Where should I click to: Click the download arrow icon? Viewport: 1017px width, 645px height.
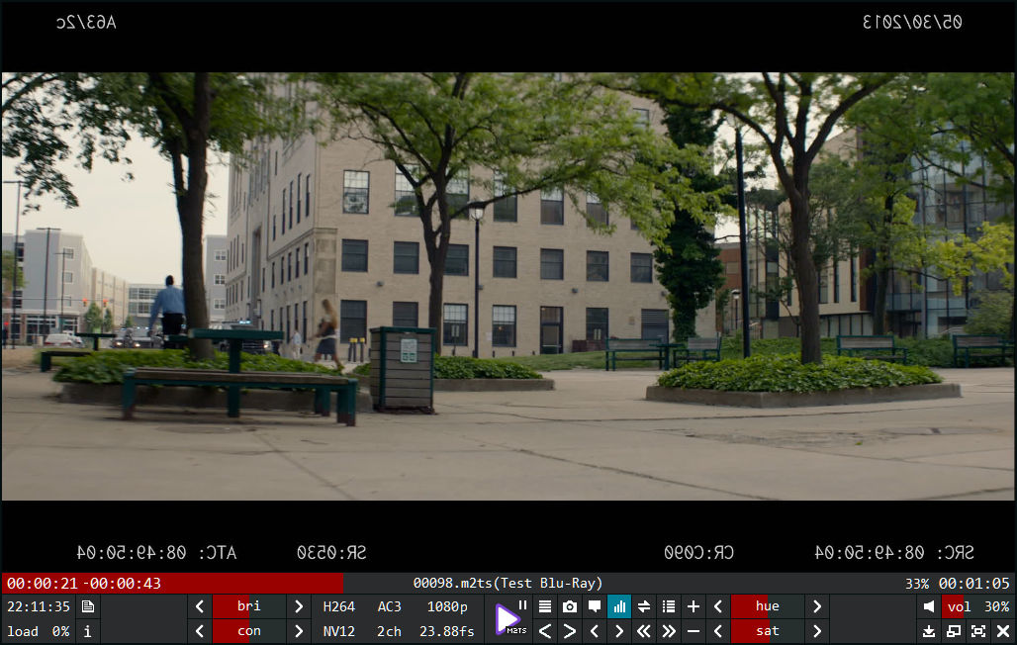tap(929, 631)
